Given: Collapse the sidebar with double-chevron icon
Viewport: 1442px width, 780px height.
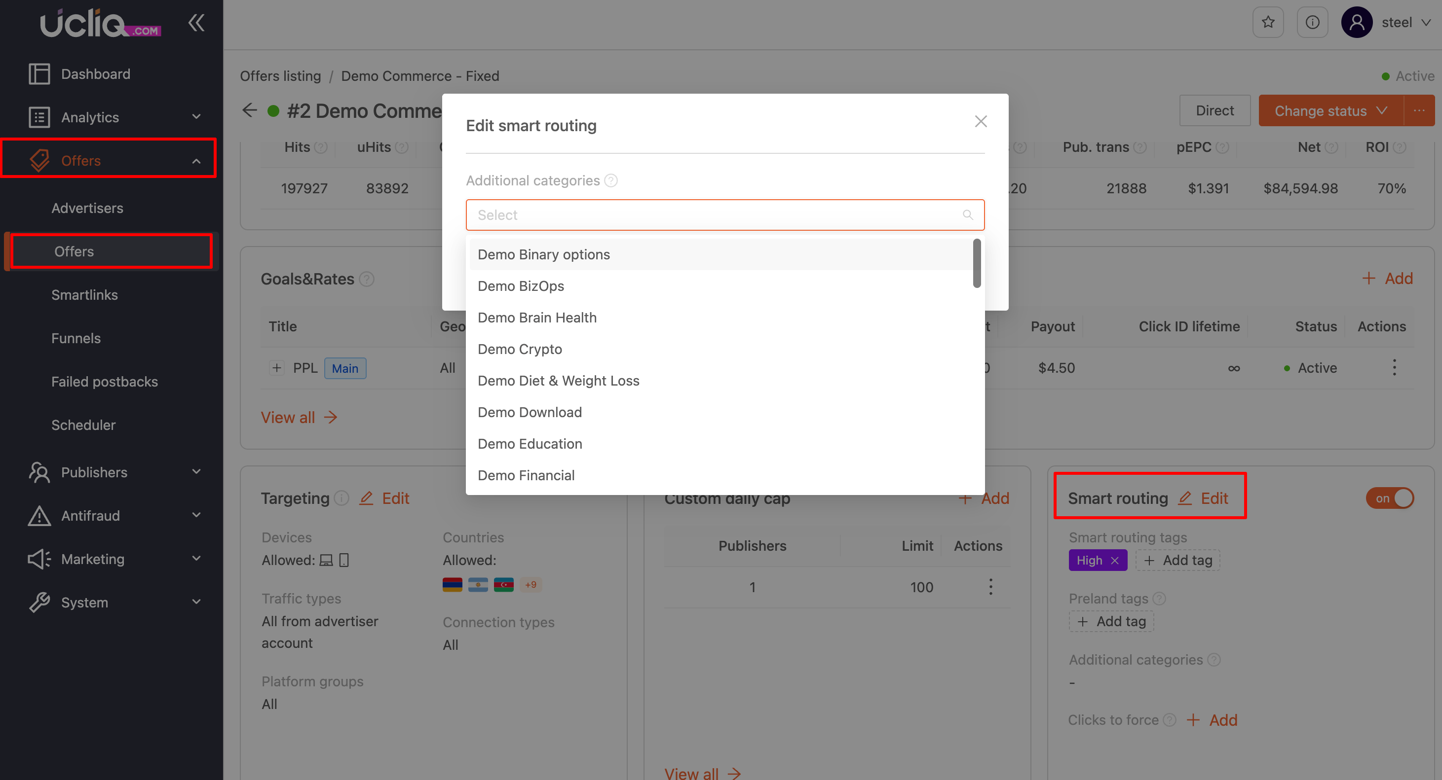Looking at the screenshot, I should pyautogui.click(x=196, y=23).
